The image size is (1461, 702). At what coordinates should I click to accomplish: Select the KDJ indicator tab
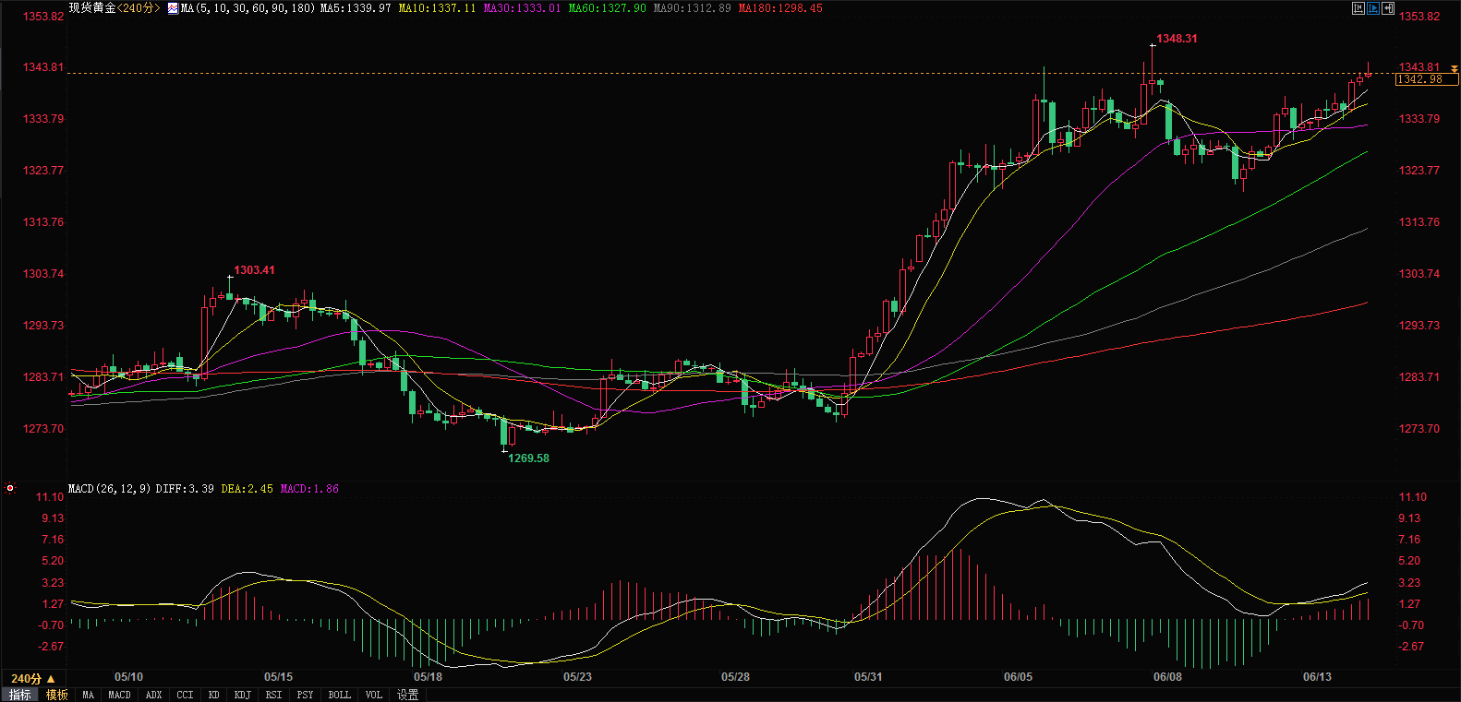click(243, 695)
